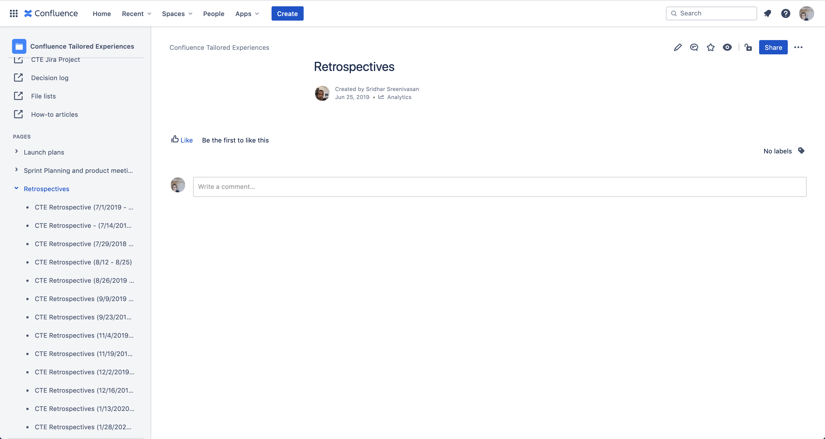Screen dimensions: 825x439
Task: Click the Watch page eye icon
Action: [728, 48]
